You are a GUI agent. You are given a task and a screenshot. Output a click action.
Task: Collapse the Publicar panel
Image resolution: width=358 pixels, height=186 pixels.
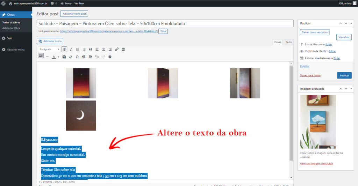[351, 23]
